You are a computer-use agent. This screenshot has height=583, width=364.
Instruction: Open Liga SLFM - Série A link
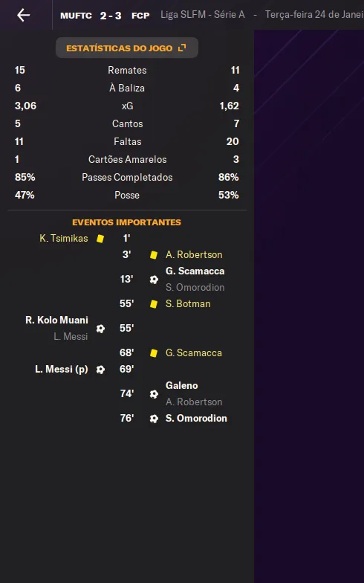pos(202,15)
